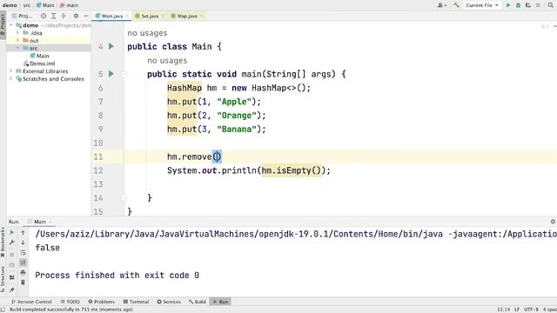
Task: Open the user account icon menu
Action: 442,5
